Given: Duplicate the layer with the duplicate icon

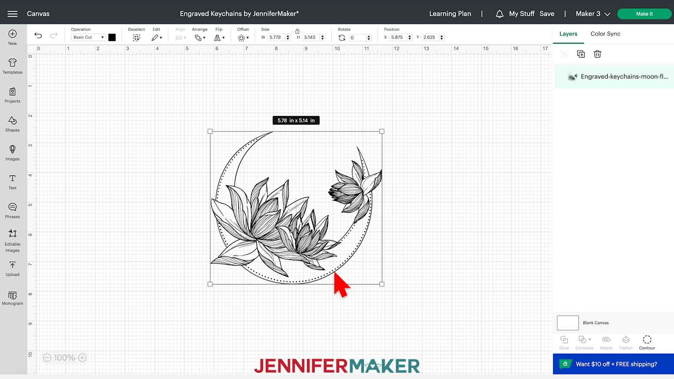Looking at the screenshot, I should (x=581, y=54).
